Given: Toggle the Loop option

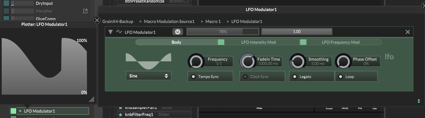Looking at the screenshot, I should coord(341,77).
